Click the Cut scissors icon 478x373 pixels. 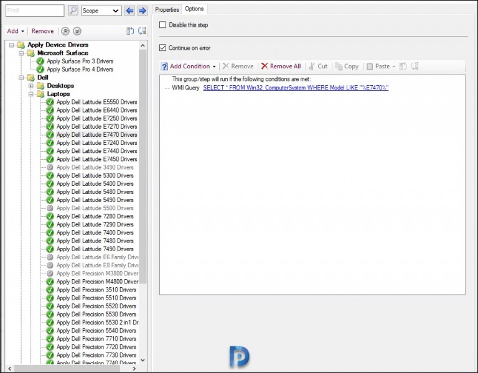[312, 66]
